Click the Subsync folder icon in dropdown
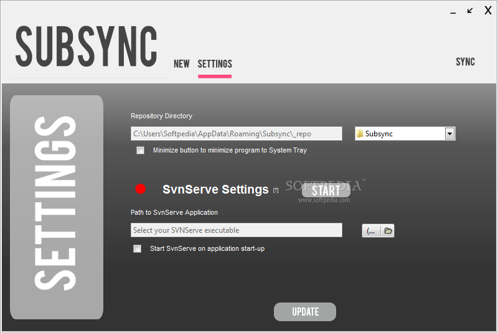Screen dimensions: 498x333 point(360,134)
